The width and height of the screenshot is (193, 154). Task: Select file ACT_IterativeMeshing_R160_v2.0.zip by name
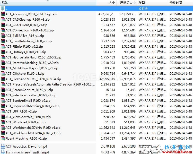[x=32, y=63]
